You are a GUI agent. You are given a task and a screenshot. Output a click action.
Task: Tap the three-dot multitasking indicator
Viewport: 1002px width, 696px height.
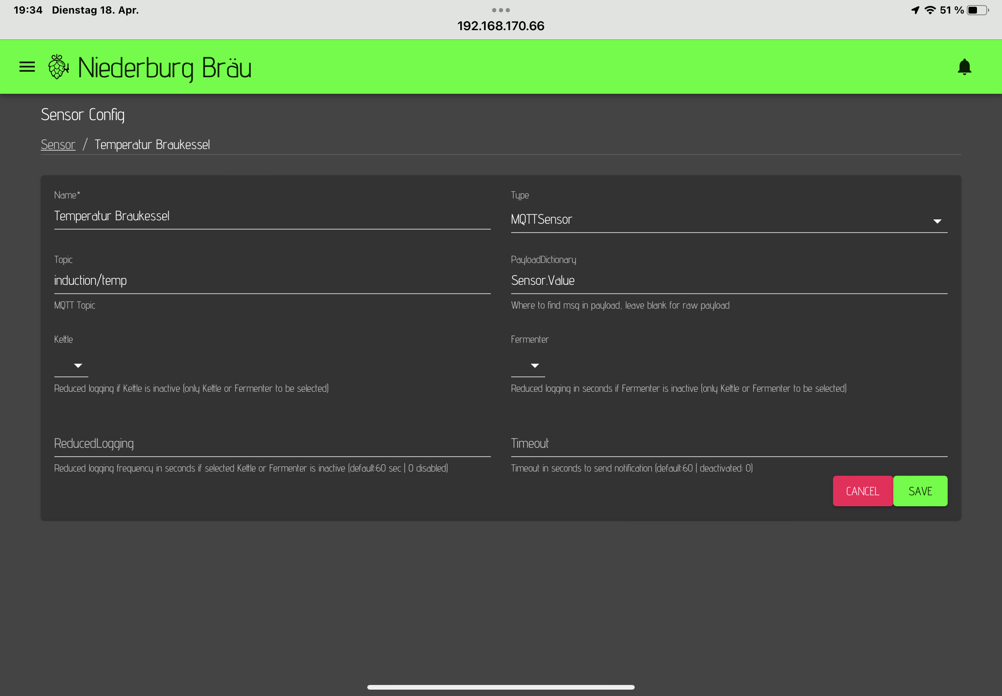point(500,10)
